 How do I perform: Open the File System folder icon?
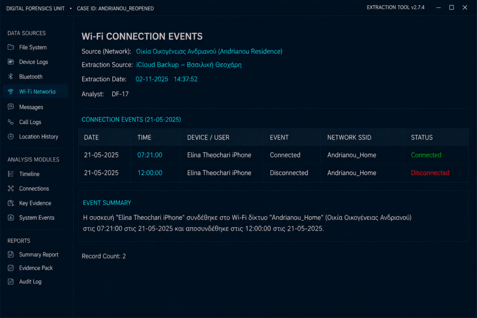tap(11, 47)
